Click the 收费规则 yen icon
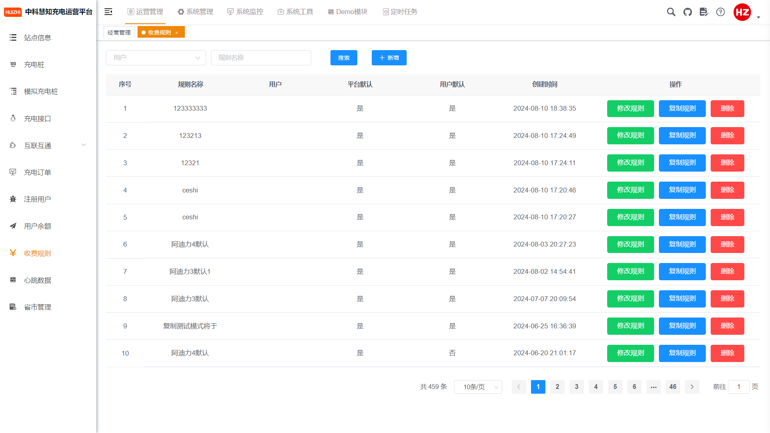770x433 pixels. [13, 253]
